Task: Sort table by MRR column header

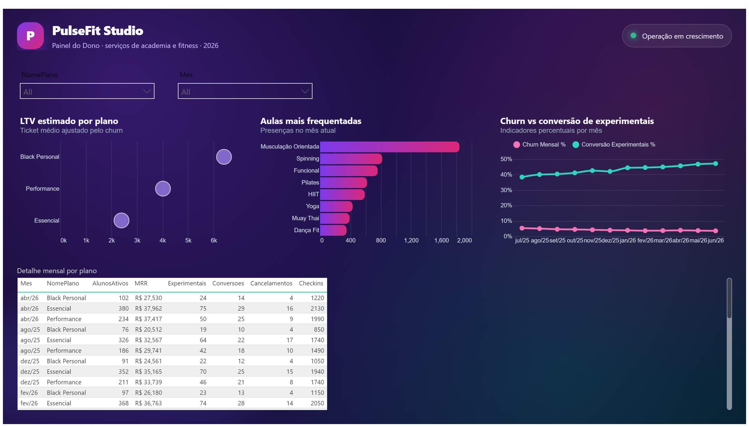Action: point(141,284)
